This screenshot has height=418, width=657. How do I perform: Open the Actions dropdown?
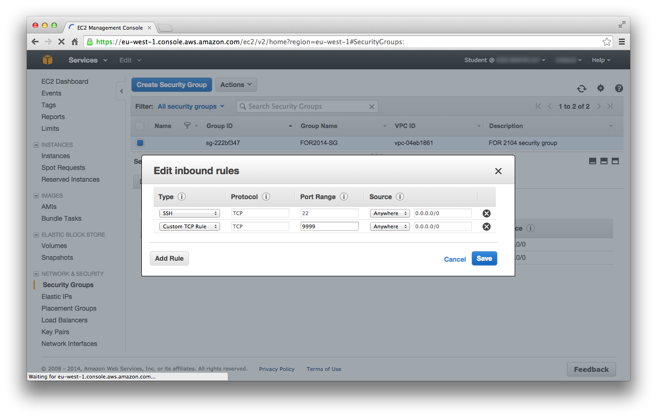tap(236, 85)
